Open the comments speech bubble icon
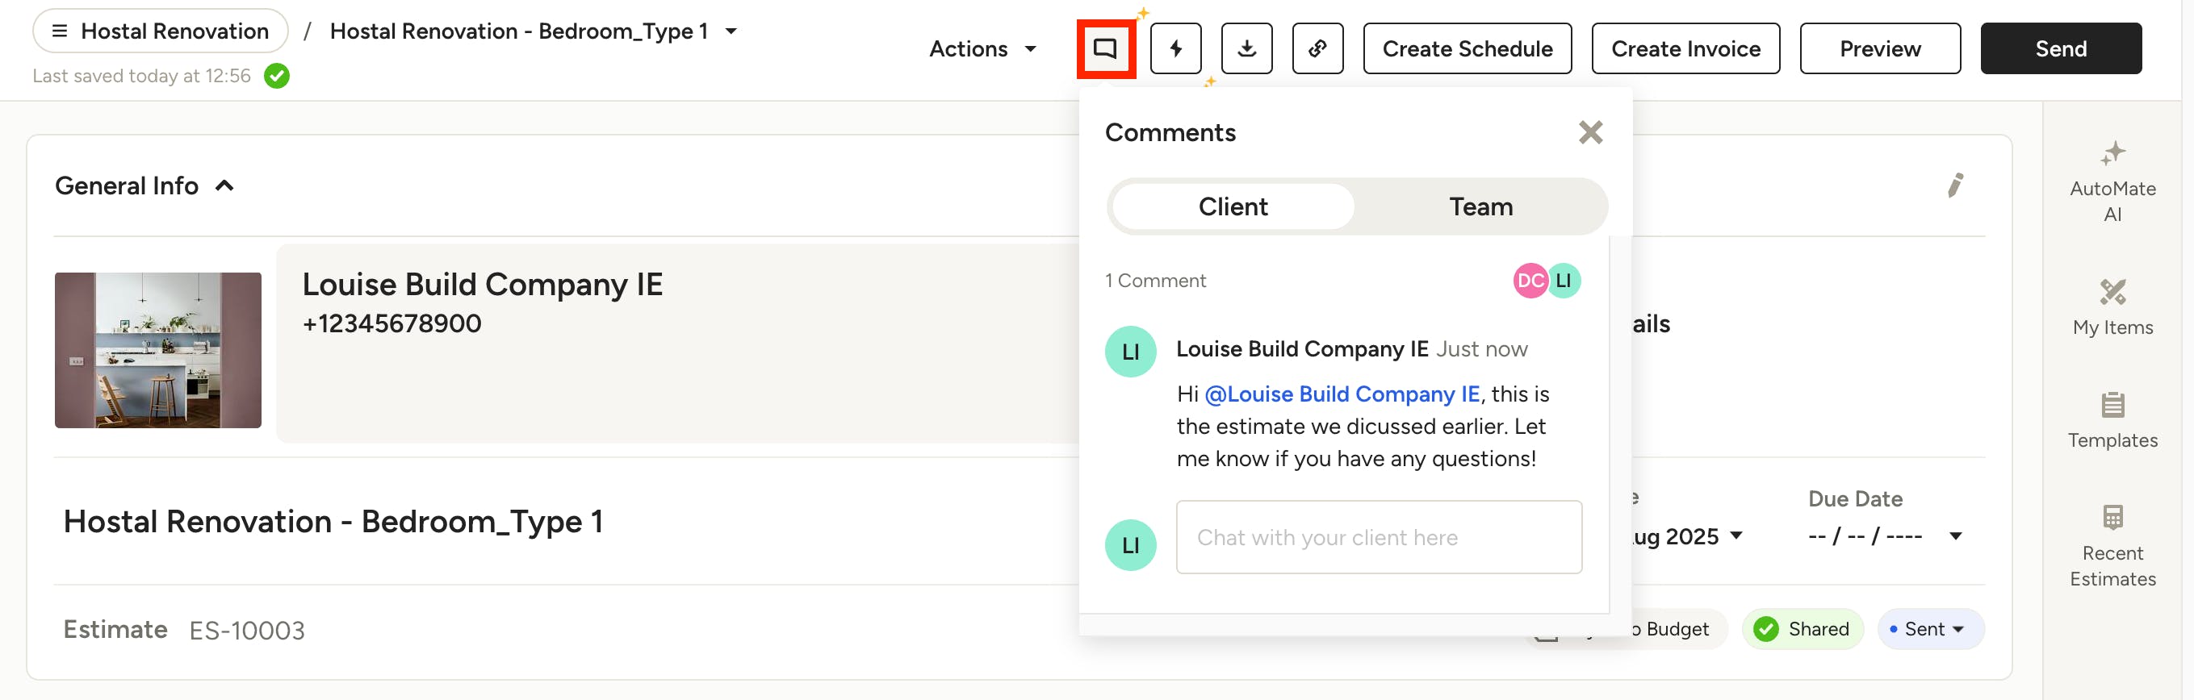Image resolution: width=2194 pixels, height=700 pixels. [x=1104, y=48]
